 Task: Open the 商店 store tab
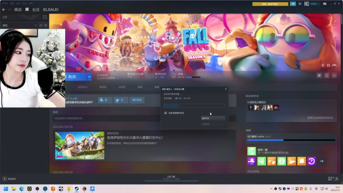[18, 9]
